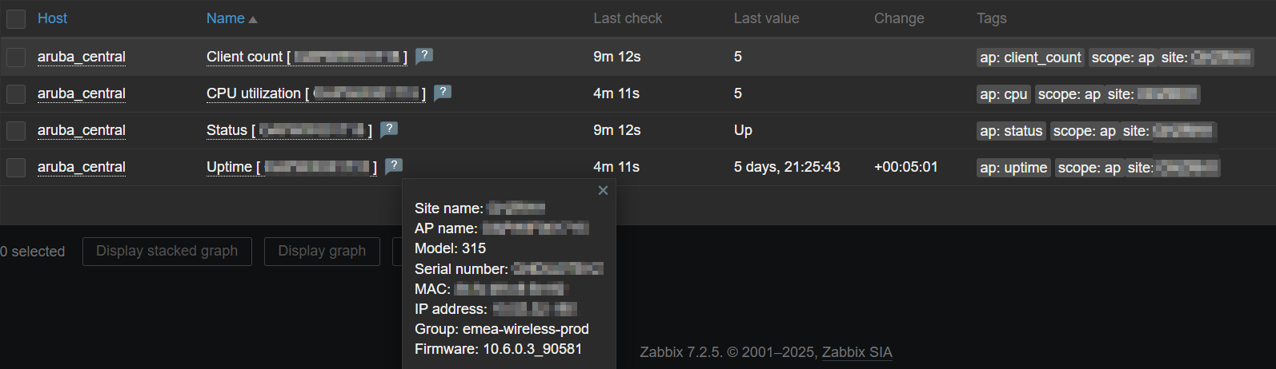Screen dimensions: 1276x369
Task: Tick the CPU utilization row checkbox
Action: [16, 93]
